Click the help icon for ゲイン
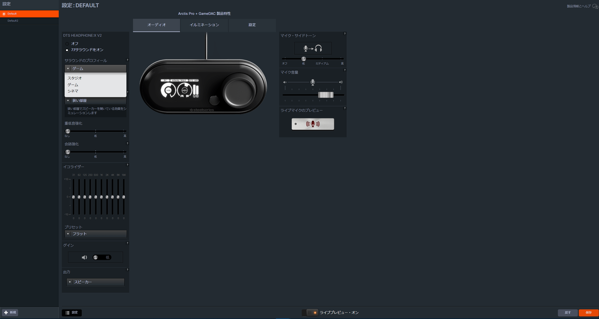This screenshot has width=599, height=319. click(x=127, y=243)
